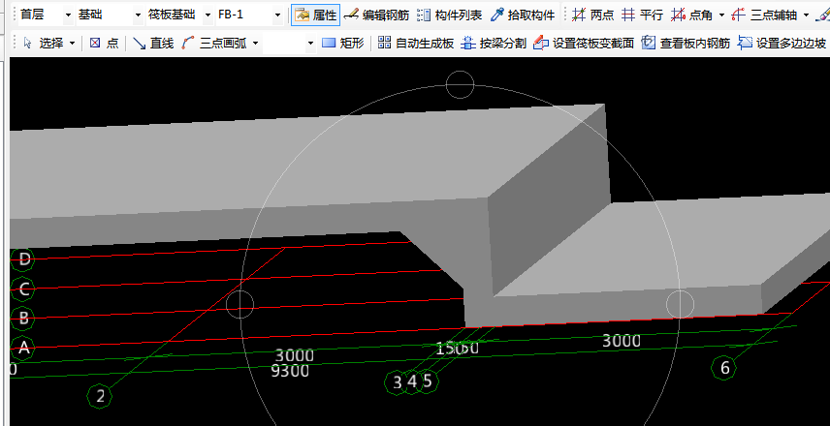This screenshot has height=426, width=830.
Task: Expand the 三点辅轴 dropdown arrow
Action: tap(806, 15)
